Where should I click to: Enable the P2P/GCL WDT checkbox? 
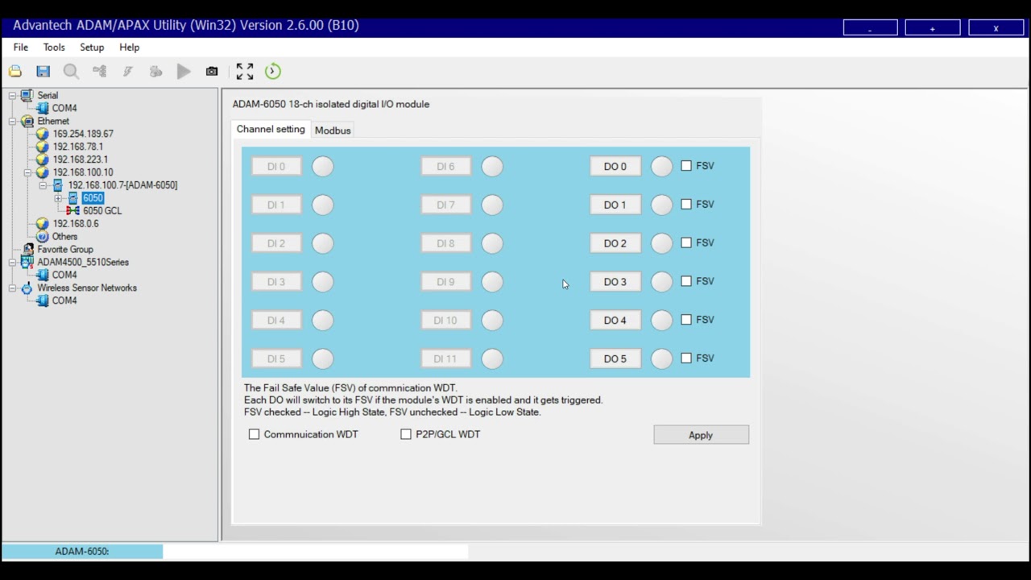(406, 434)
